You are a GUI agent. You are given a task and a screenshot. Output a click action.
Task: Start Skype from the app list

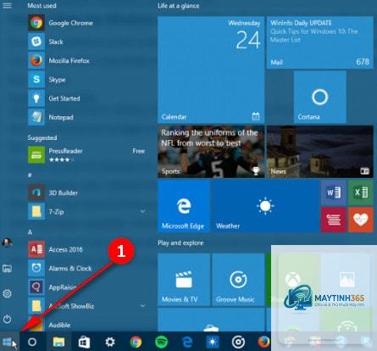[87, 80]
